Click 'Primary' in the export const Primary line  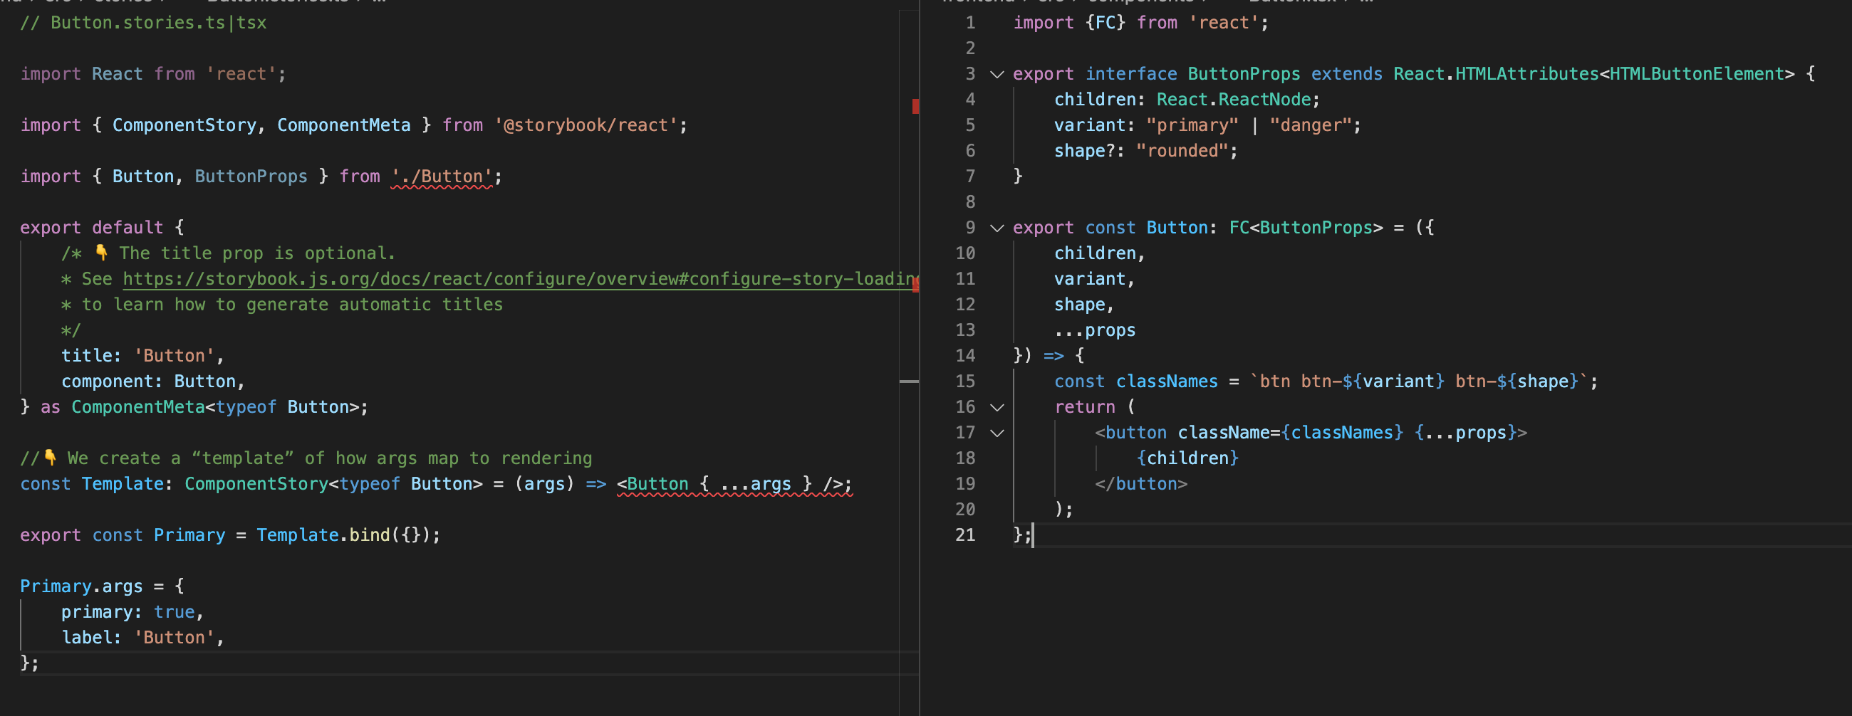click(189, 535)
